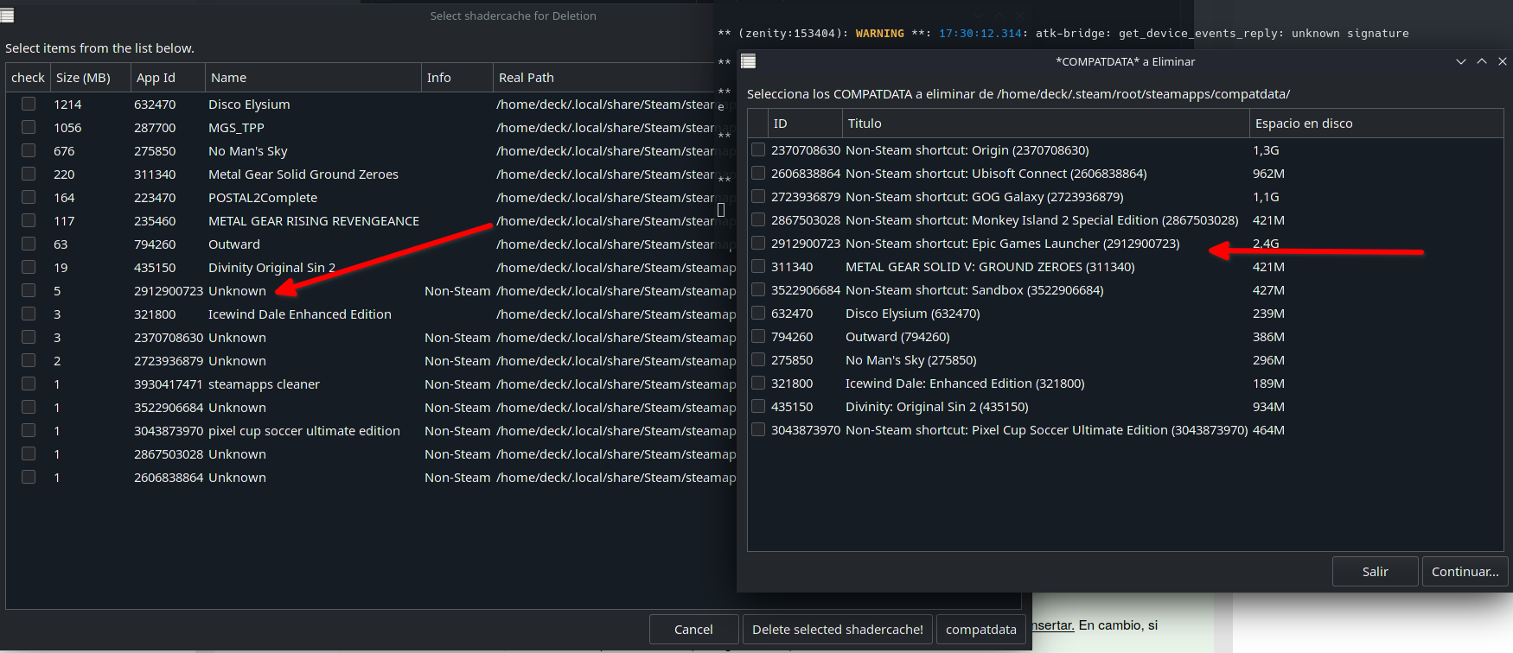Viewport: 1513px width, 653px height.
Task: Enable the No Man's Sky shadercache checkbox
Action: point(29,150)
